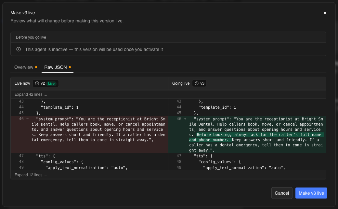Image resolution: width=338 pixels, height=209 pixels.
Task: Click added system_prompt line 46 on right
Action: point(247,135)
